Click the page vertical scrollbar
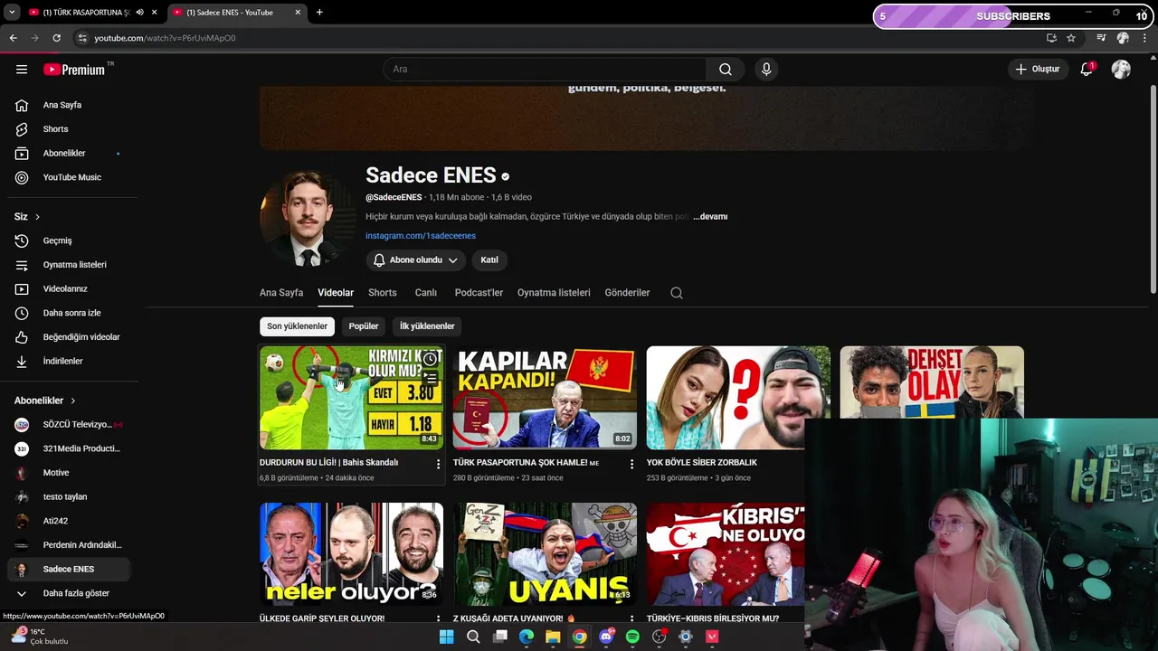This screenshot has width=1158, height=651. pyautogui.click(x=1153, y=190)
